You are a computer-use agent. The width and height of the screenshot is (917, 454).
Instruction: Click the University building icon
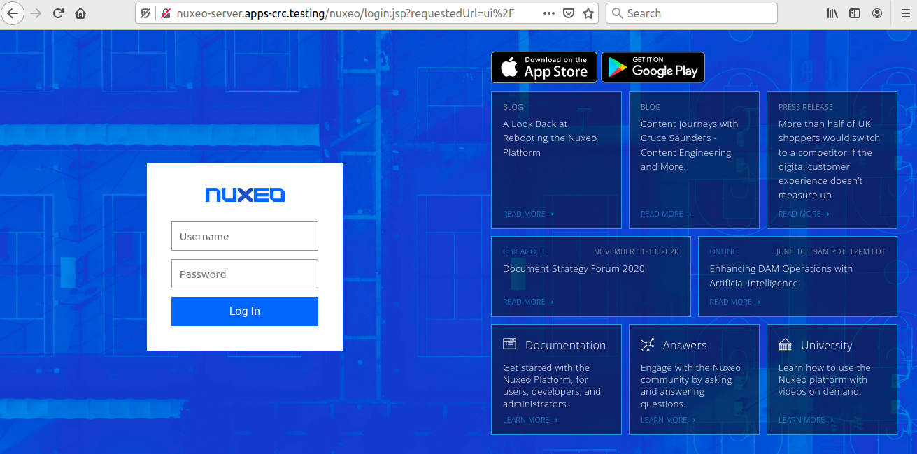[786, 344]
